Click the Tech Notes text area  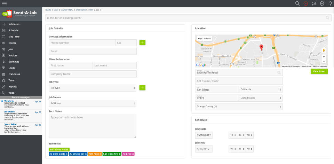pyautogui.click(x=93, y=126)
